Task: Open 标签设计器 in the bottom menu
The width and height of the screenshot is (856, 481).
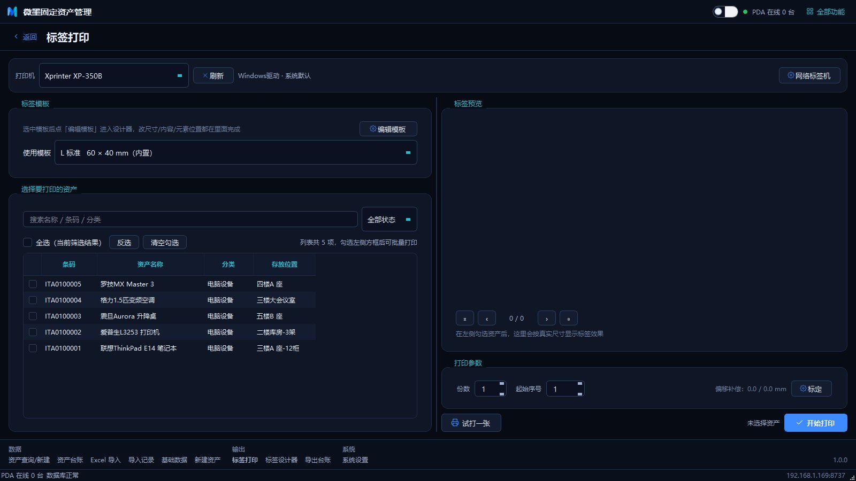Action: [x=281, y=460]
